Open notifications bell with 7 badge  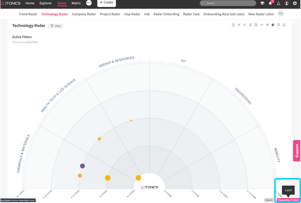[270, 3]
